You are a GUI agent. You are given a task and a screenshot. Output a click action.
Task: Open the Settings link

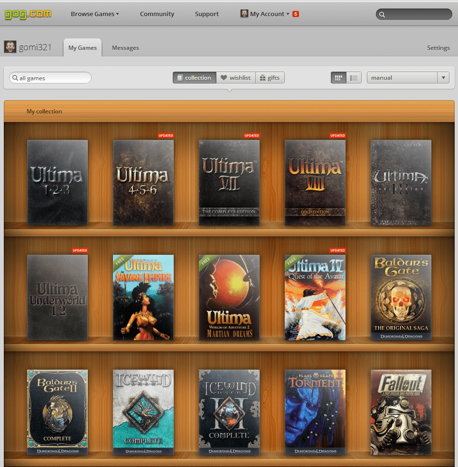438,47
